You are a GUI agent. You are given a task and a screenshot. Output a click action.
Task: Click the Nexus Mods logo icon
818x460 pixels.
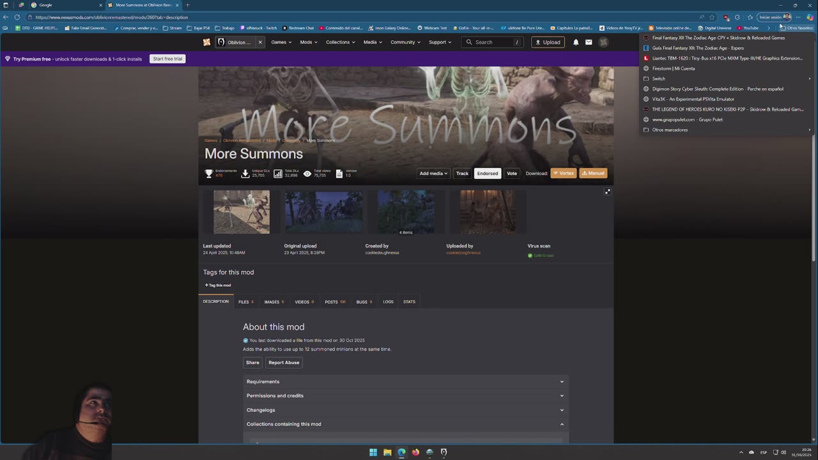206,42
